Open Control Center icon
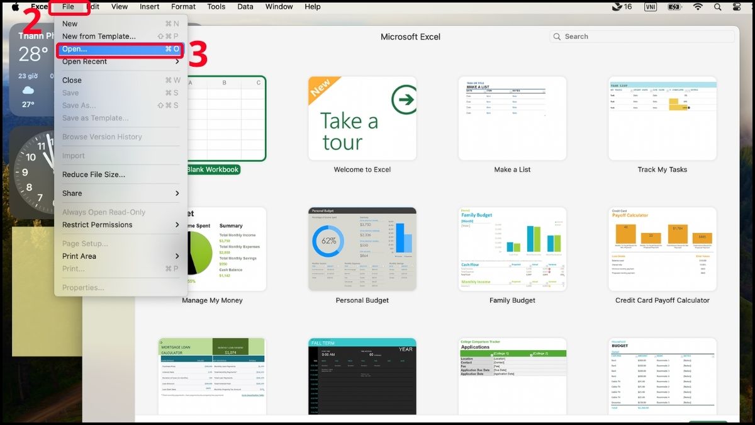This screenshot has width=755, height=425. [x=737, y=7]
